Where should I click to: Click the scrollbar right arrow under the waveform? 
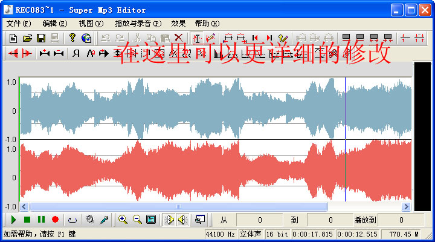click(x=407, y=206)
